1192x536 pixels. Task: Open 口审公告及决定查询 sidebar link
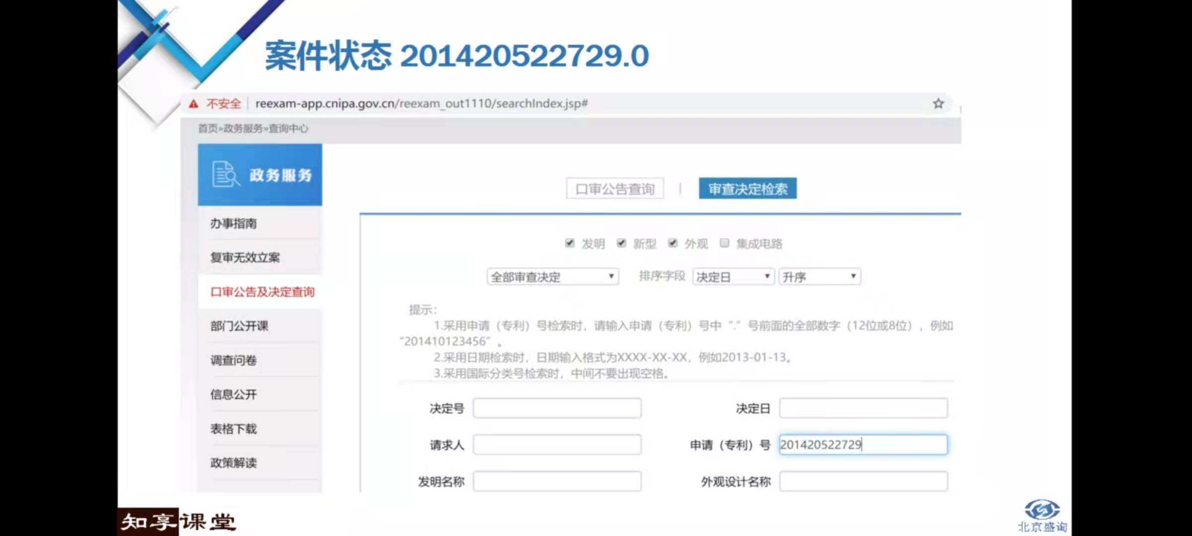coord(262,292)
